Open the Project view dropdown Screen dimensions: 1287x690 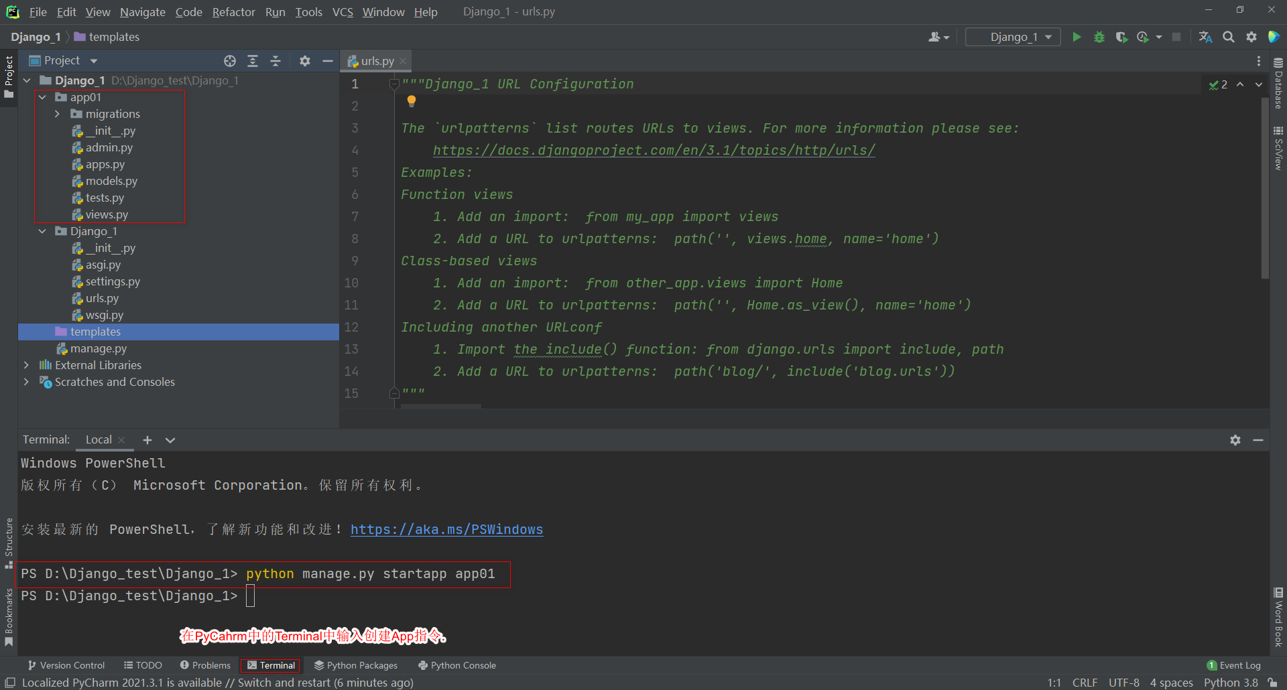coord(64,61)
